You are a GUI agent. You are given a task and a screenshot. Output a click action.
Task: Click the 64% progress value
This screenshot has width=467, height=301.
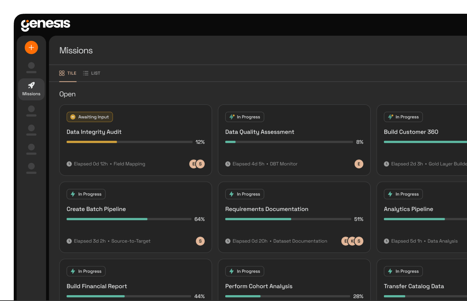point(200,219)
